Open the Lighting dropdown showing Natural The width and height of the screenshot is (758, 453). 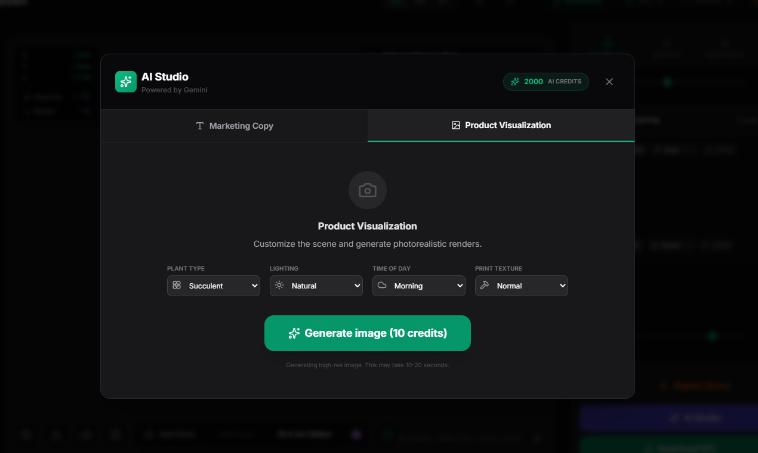pyautogui.click(x=316, y=286)
